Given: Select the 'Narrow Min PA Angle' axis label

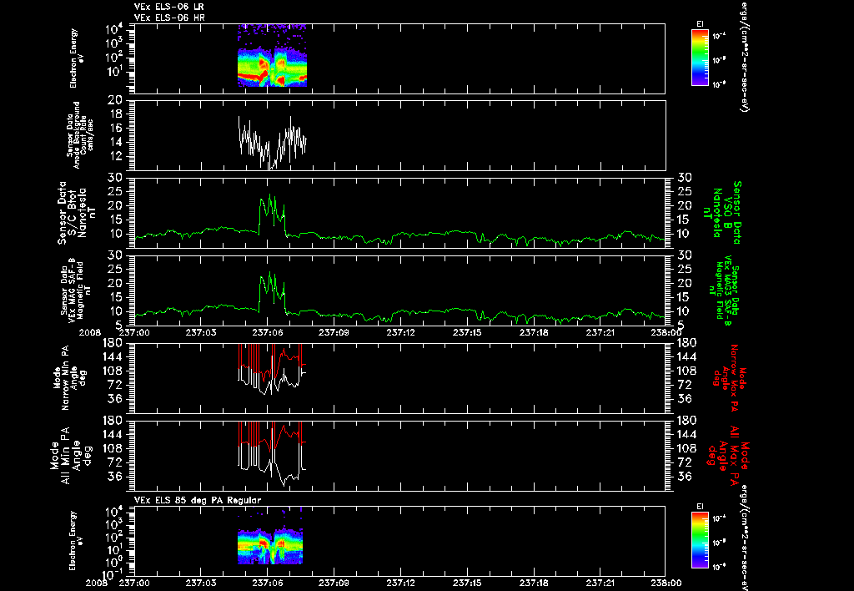Looking at the screenshot, I should click(x=69, y=377).
